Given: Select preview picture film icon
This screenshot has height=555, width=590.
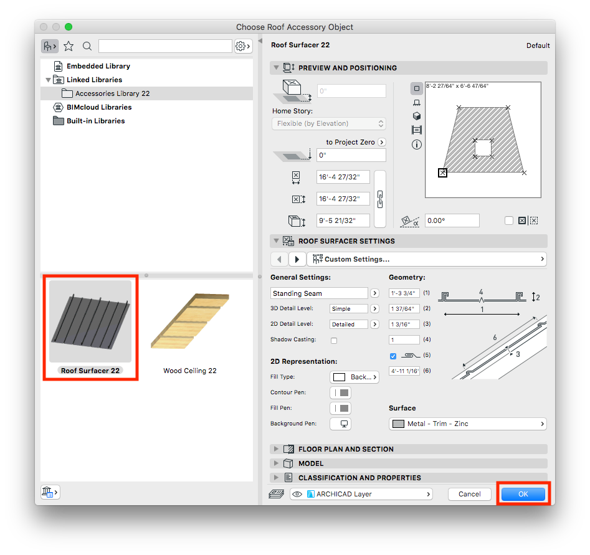Looking at the screenshot, I should coord(417,130).
